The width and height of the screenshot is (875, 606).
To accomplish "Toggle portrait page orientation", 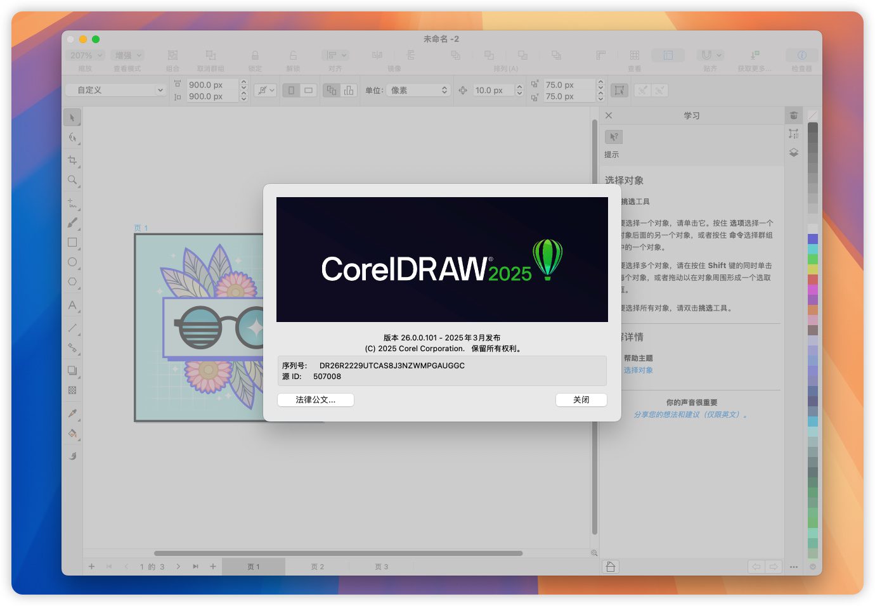I will (291, 91).
